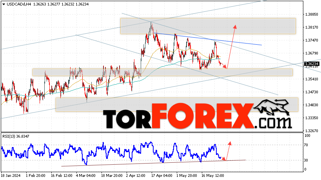Viewport: 321px width, 180px height.
Task: Click the 1 Feb 20:00 date label
Action: pos(36,176)
